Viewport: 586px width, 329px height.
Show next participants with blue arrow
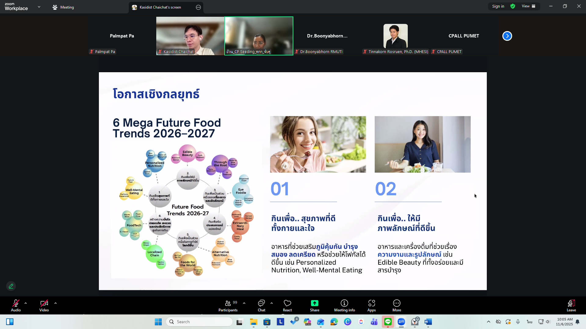(x=507, y=36)
